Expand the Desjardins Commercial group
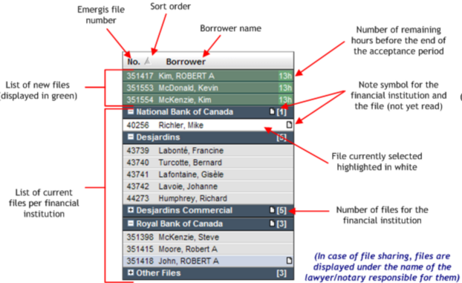Image resolution: width=462 pixels, height=283 pixels. [131, 210]
